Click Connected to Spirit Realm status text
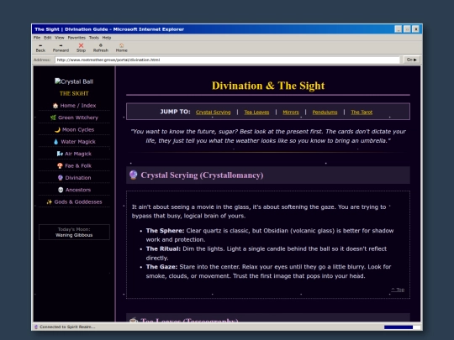 [67, 327]
